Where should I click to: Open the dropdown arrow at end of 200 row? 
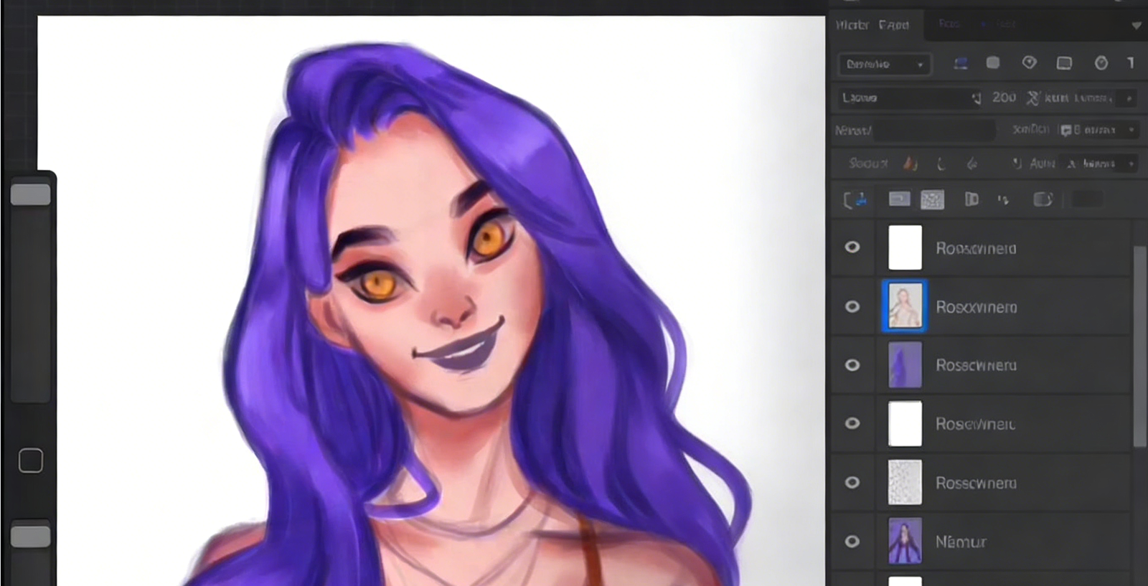[x=1129, y=98]
